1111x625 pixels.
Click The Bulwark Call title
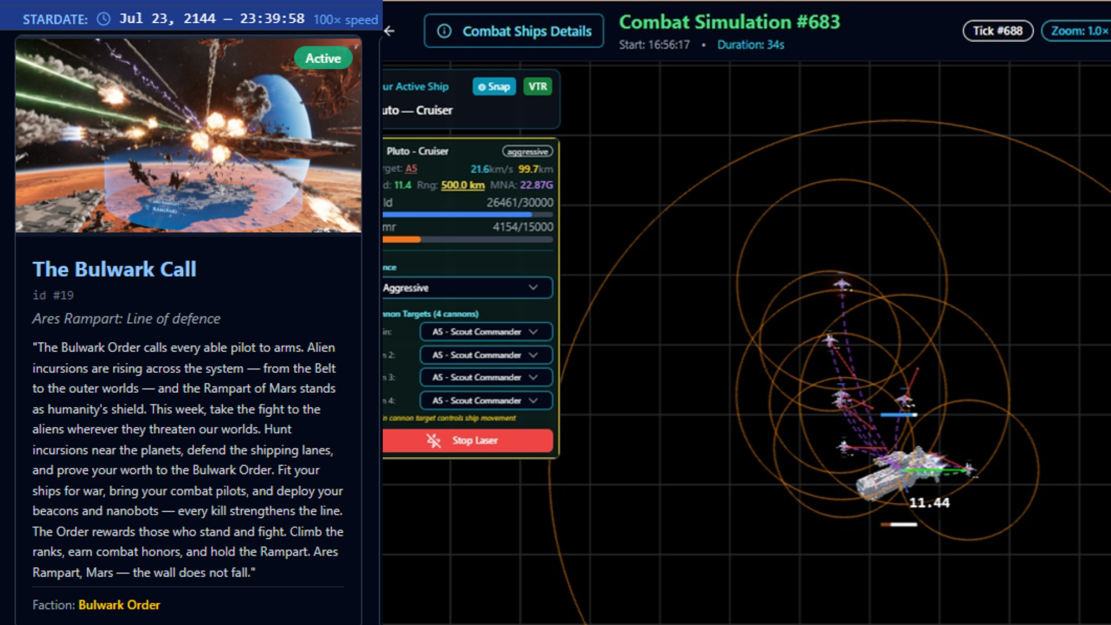click(114, 269)
